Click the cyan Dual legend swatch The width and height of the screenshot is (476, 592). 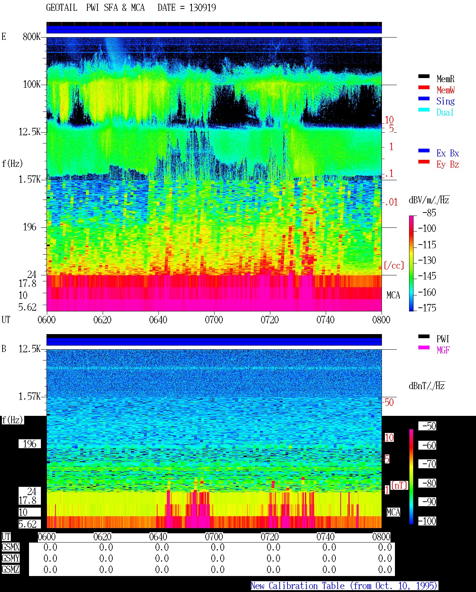[424, 110]
